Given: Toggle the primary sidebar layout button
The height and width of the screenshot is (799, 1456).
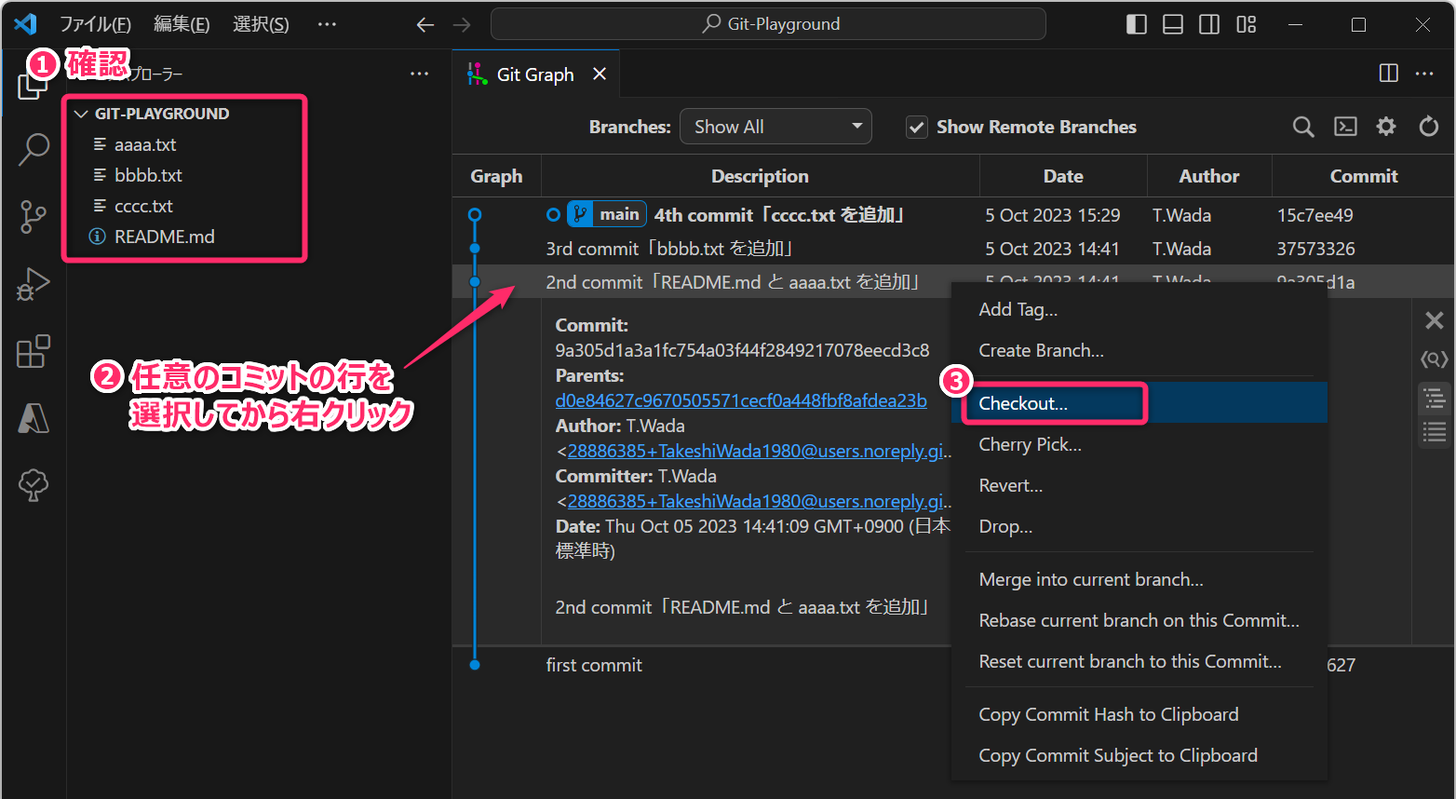Looking at the screenshot, I should click(x=1137, y=24).
